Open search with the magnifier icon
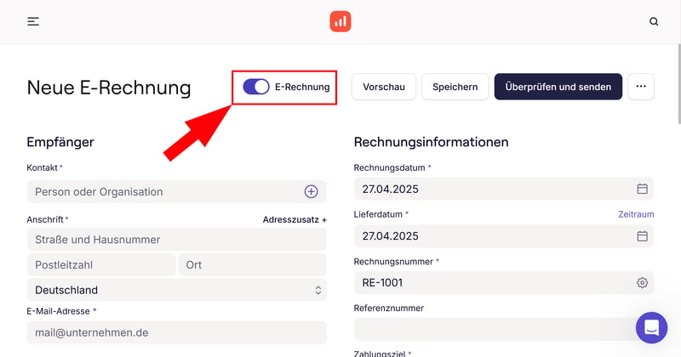 (x=654, y=21)
